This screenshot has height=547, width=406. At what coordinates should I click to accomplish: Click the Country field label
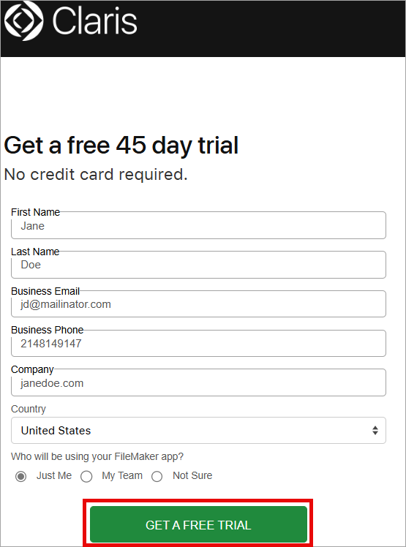[x=29, y=409]
